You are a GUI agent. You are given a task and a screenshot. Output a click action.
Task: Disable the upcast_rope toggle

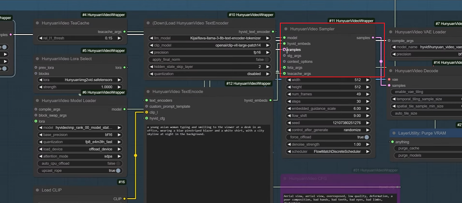click(x=118, y=171)
